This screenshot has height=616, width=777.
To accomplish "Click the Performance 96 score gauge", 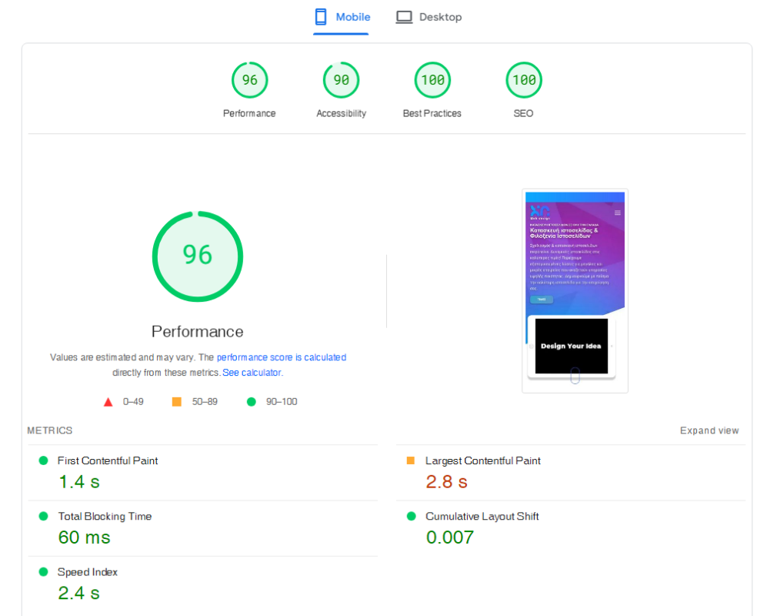I will coord(249,80).
